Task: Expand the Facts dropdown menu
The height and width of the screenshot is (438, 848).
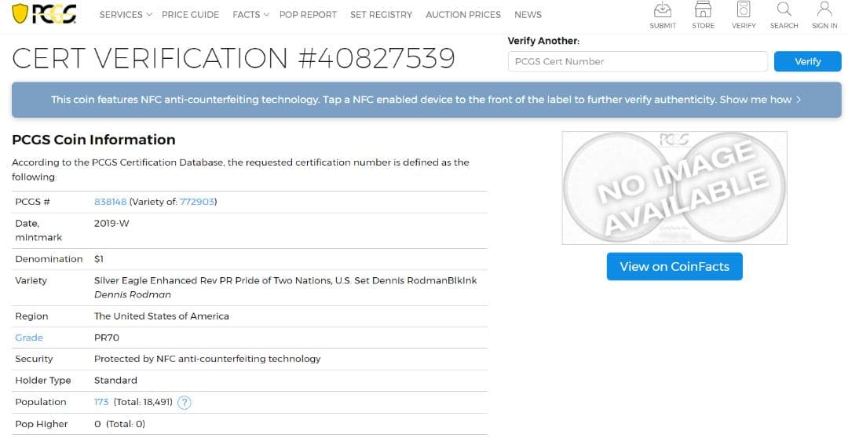Action: [x=250, y=15]
